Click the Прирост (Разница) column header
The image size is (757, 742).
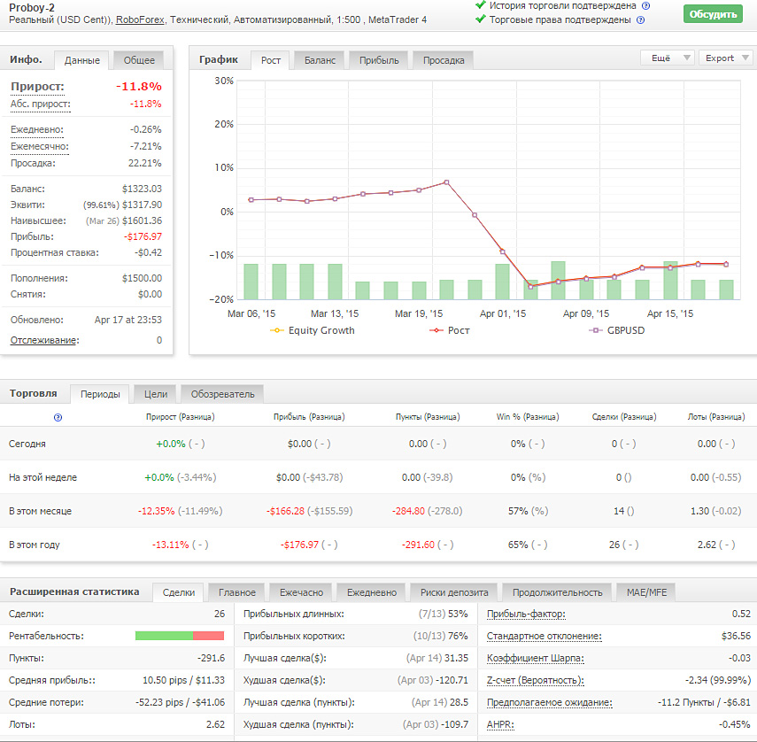click(x=180, y=417)
